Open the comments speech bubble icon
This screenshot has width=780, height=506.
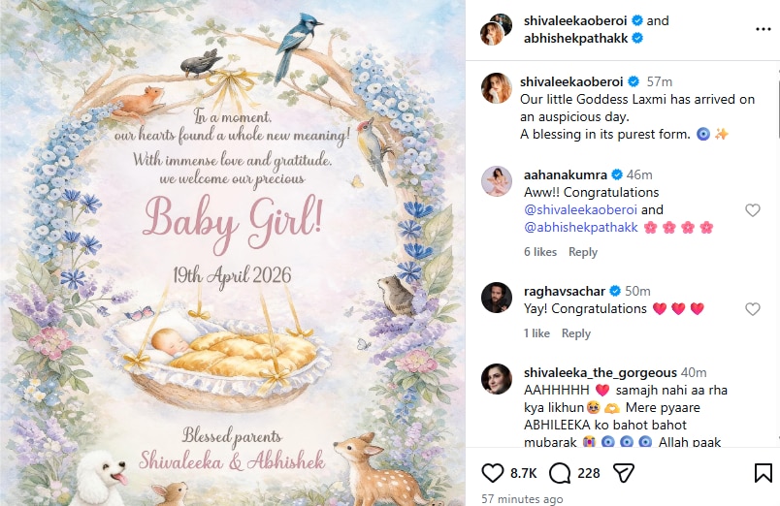[x=560, y=472]
